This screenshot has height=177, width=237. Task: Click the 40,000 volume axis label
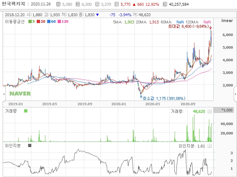227,124
